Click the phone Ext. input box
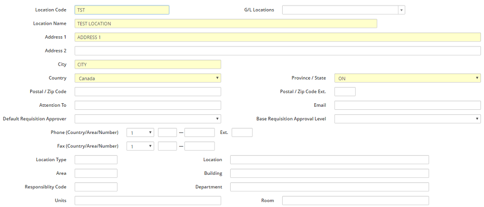 pos(242,132)
